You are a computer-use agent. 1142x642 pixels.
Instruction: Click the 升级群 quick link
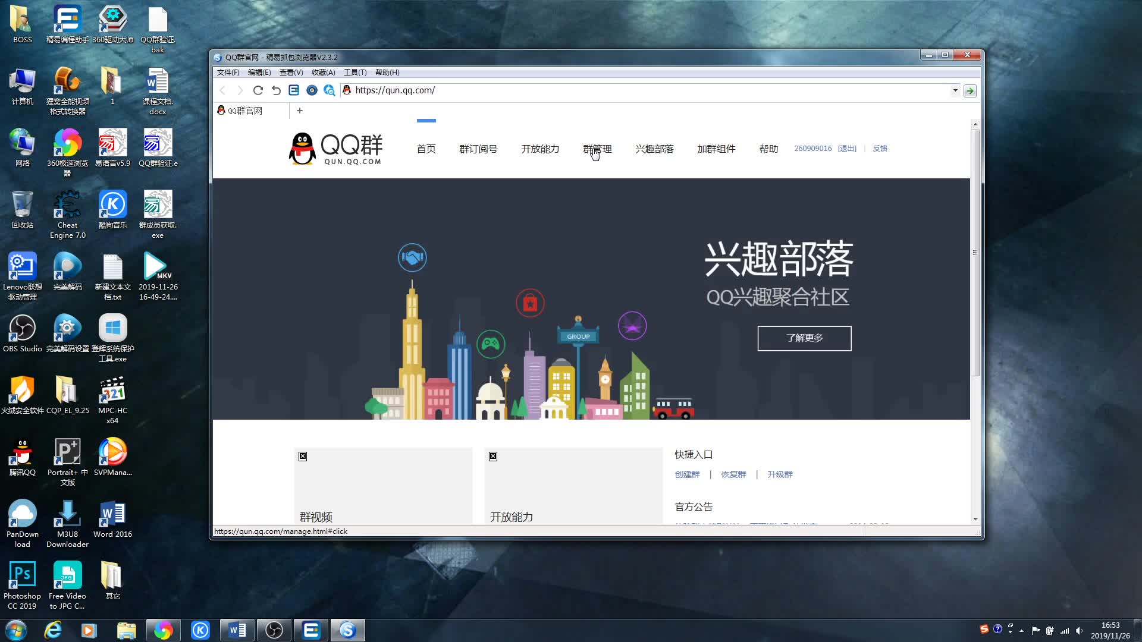780,474
